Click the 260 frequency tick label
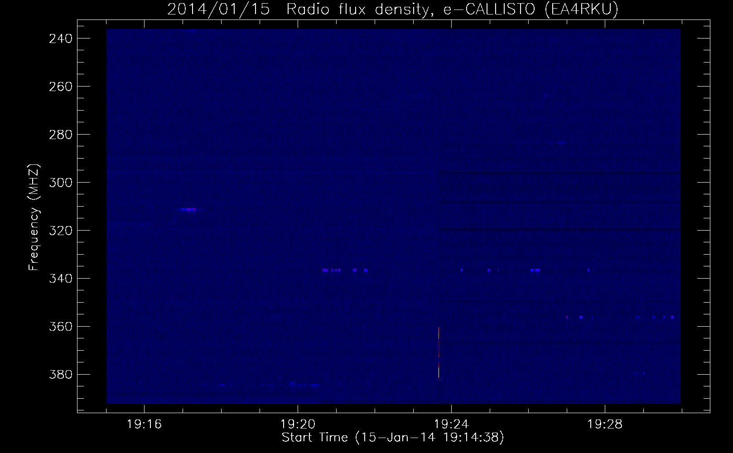The height and width of the screenshot is (453, 733). point(61,87)
